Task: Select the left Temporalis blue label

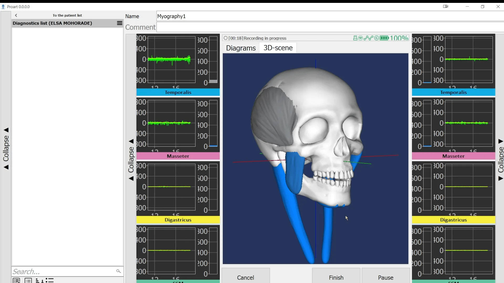Action: pyautogui.click(x=178, y=92)
